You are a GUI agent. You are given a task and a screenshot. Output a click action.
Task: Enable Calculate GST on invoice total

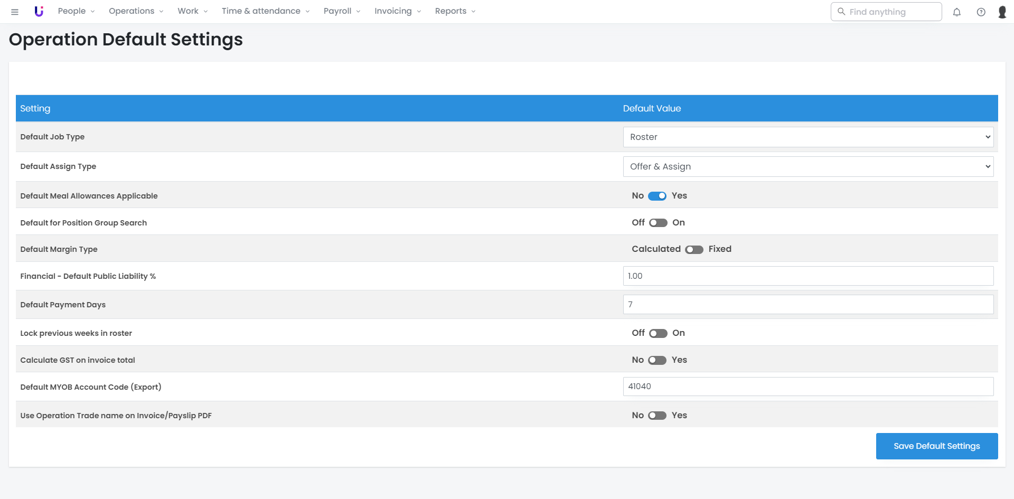(657, 360)
